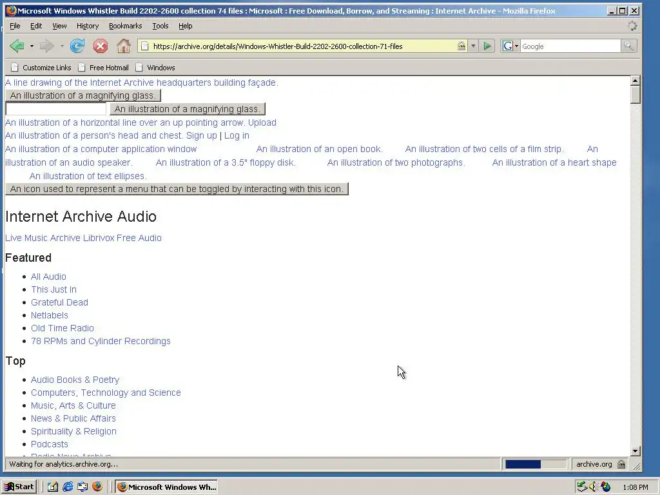
Task: Open the Tools menu
Action: pos(160,26)
